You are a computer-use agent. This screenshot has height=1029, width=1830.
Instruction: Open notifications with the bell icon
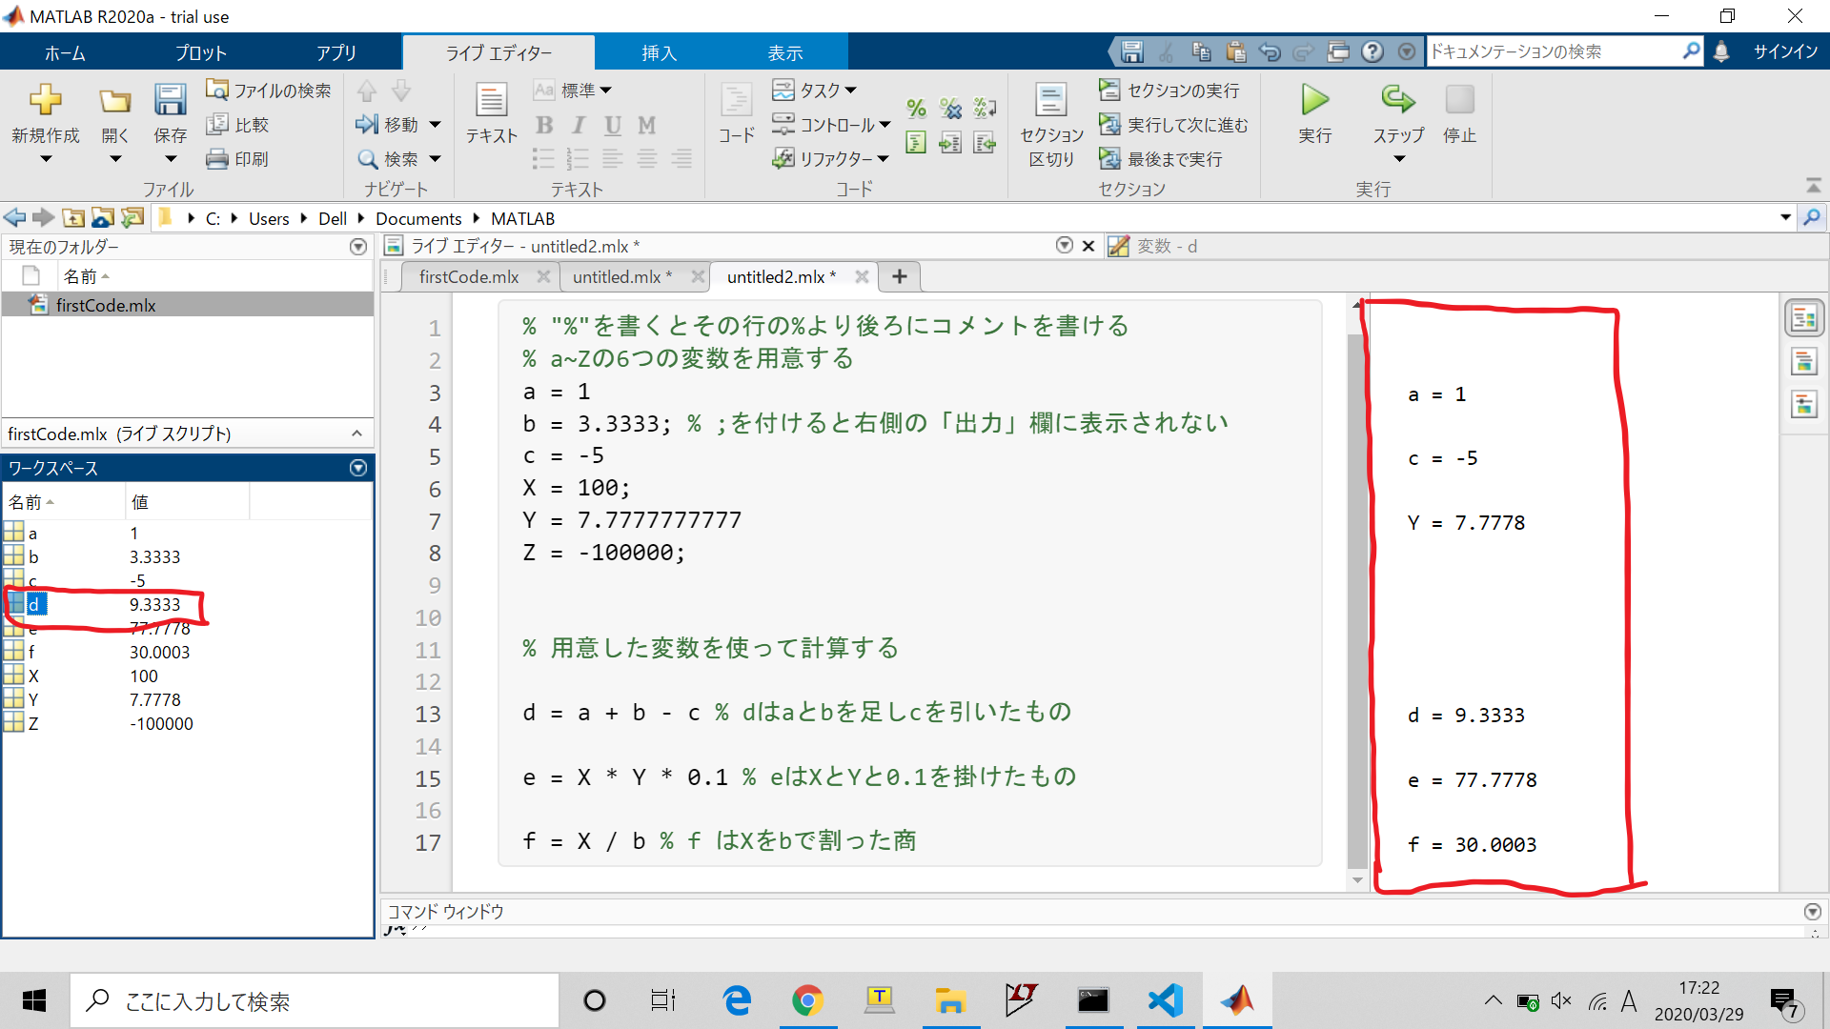click(x=1721, y=51)
